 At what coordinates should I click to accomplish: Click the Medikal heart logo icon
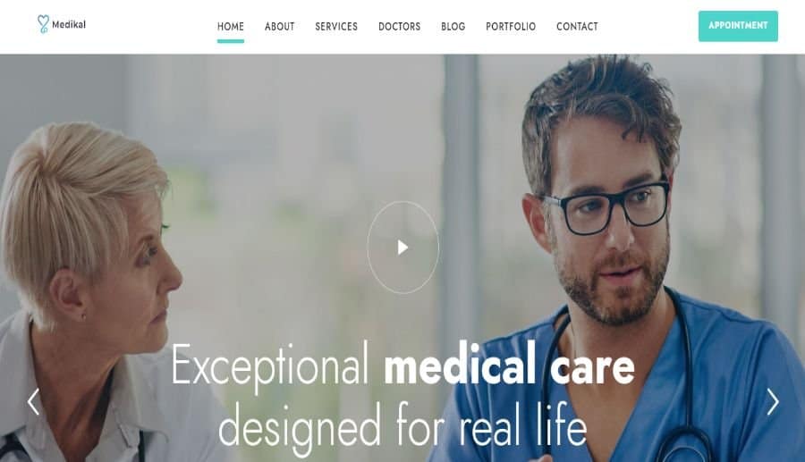pos(43,24)
